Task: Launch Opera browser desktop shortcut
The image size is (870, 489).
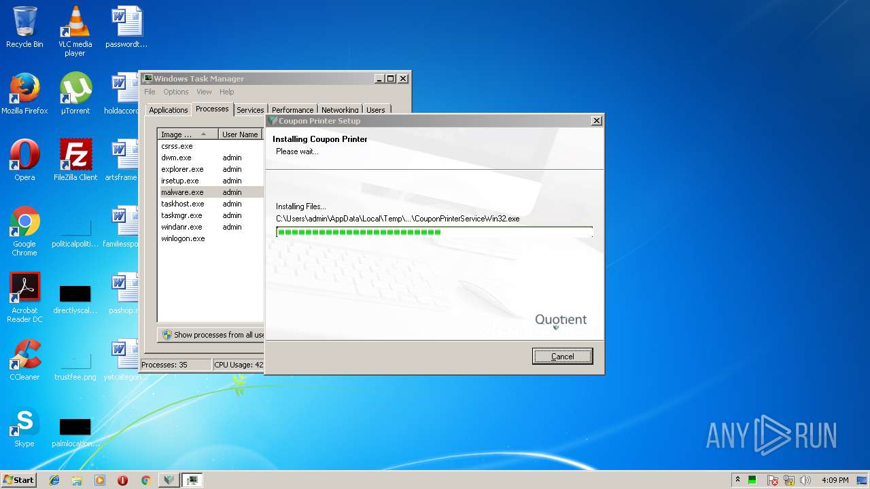Action: point(24,160)
